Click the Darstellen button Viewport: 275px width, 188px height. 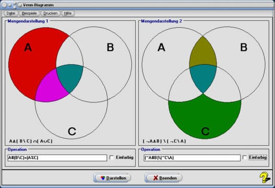point(112,178)
